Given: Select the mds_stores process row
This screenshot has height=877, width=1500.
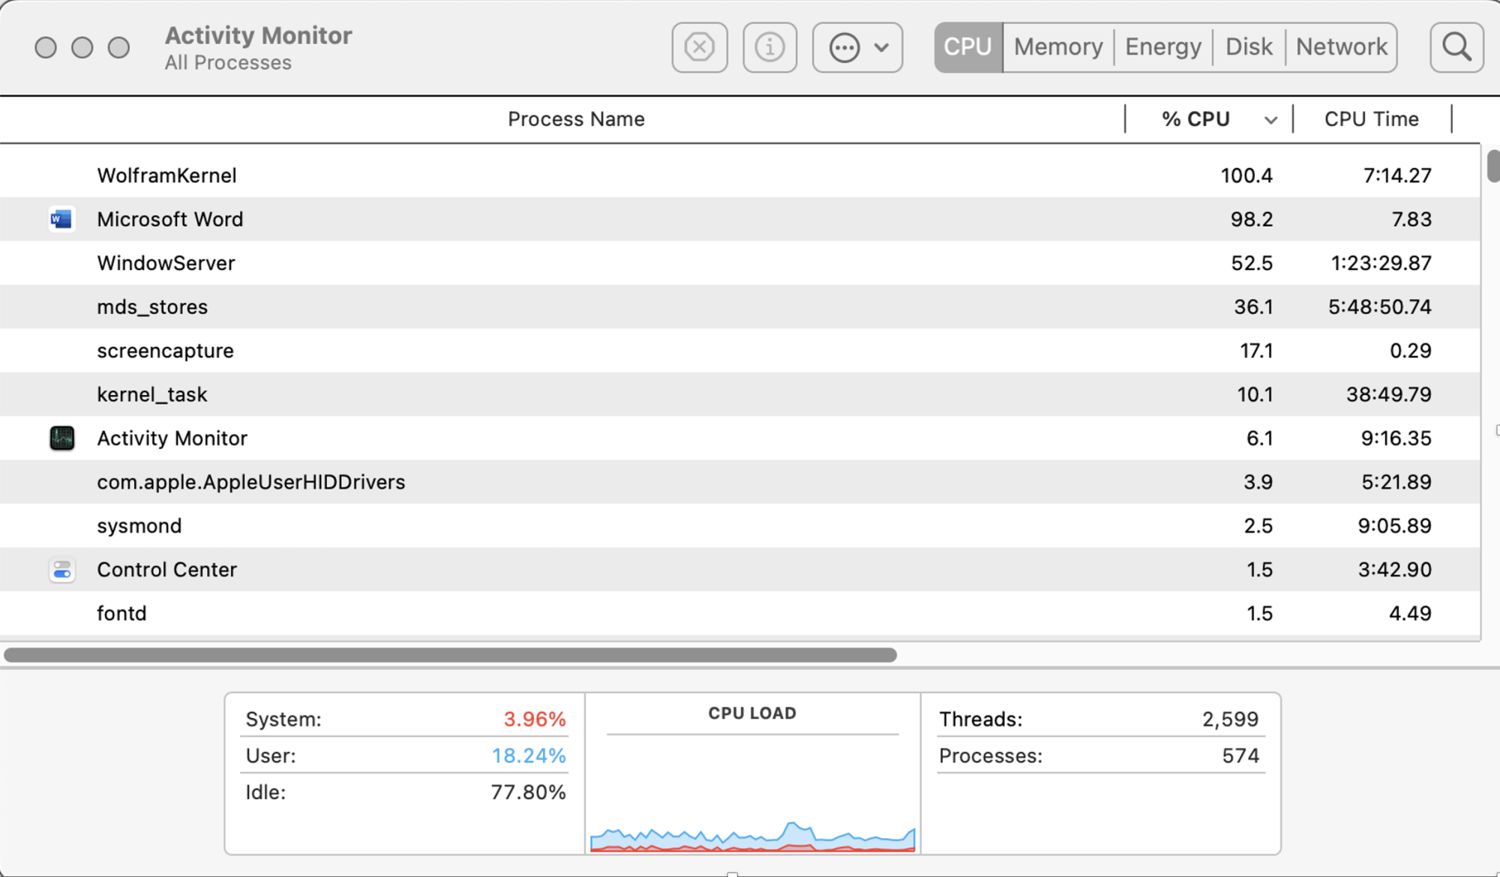Looking at the screenshot, I should tap(740, 307).
